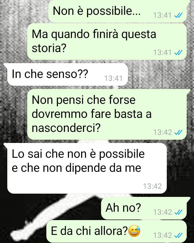Tap the blue double ticks on 'Ah no?'
Screen dimensions: 194x243
[178, 212]
